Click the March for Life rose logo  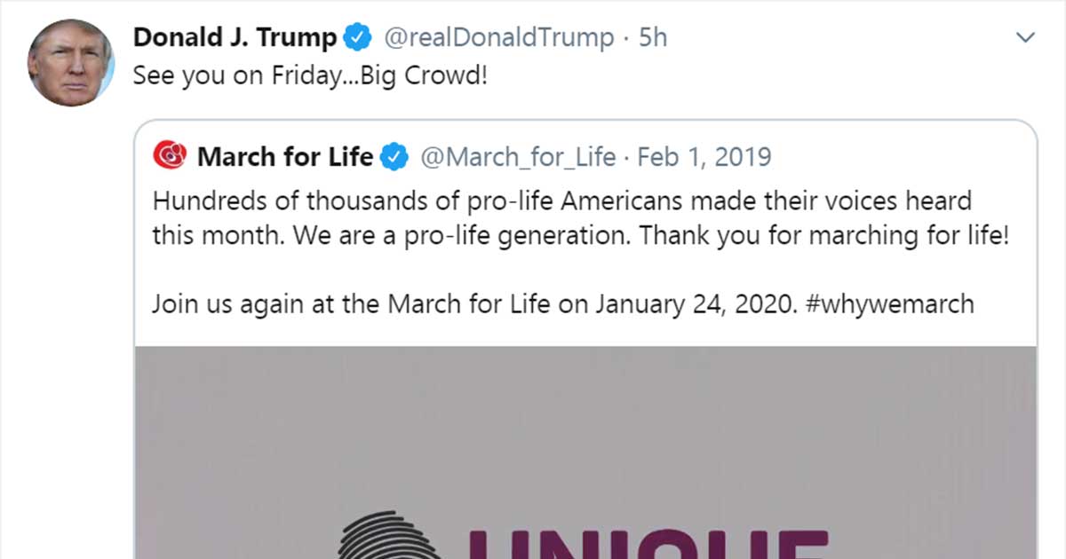coord(169,157)
